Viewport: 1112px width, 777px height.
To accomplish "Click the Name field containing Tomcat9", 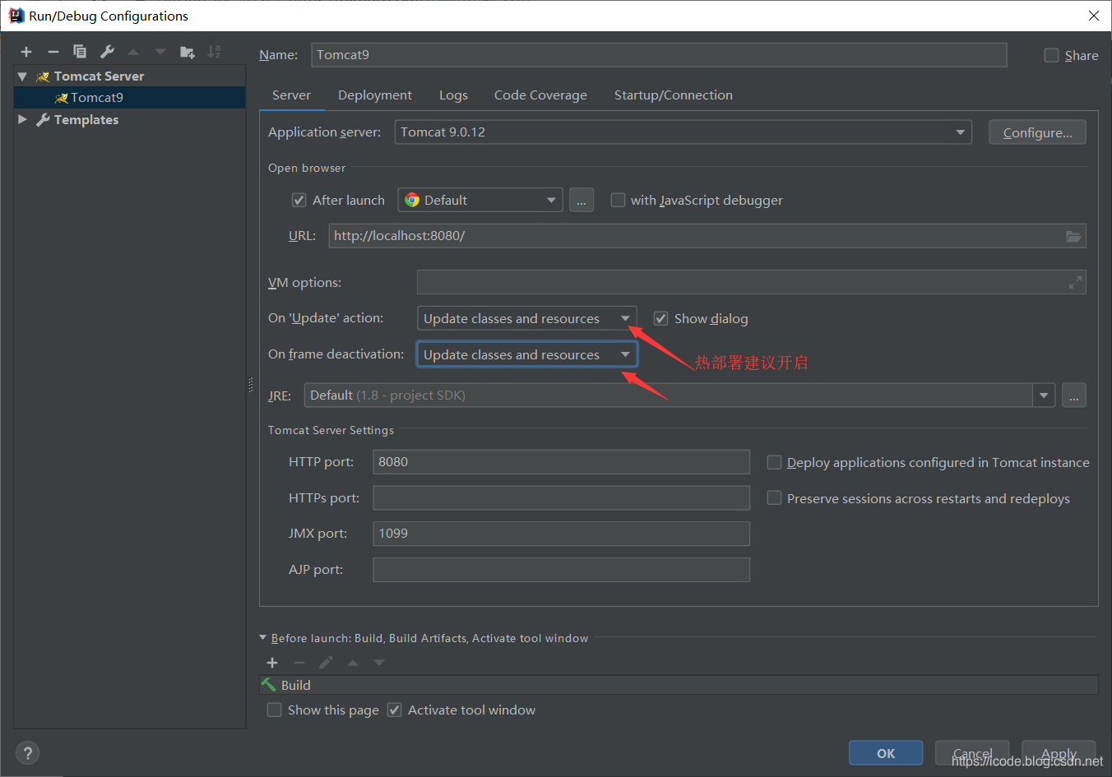I will [x=659, y=55].
